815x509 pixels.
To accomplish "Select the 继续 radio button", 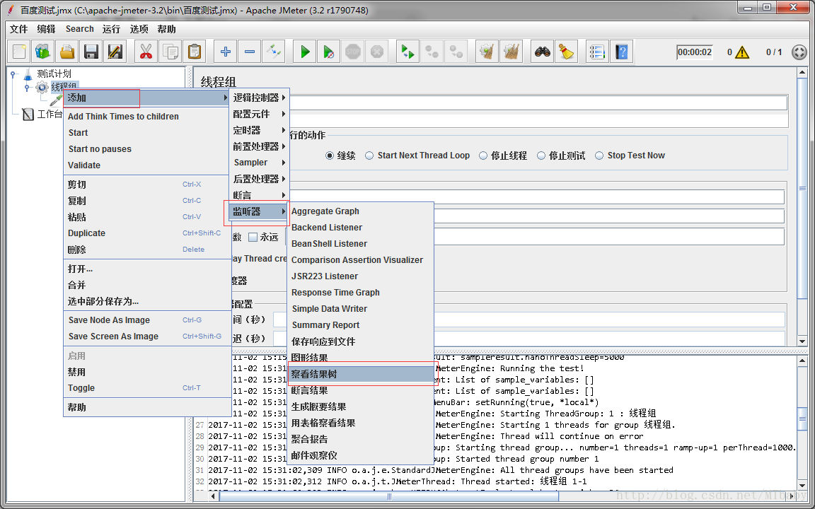I will 330,156.
